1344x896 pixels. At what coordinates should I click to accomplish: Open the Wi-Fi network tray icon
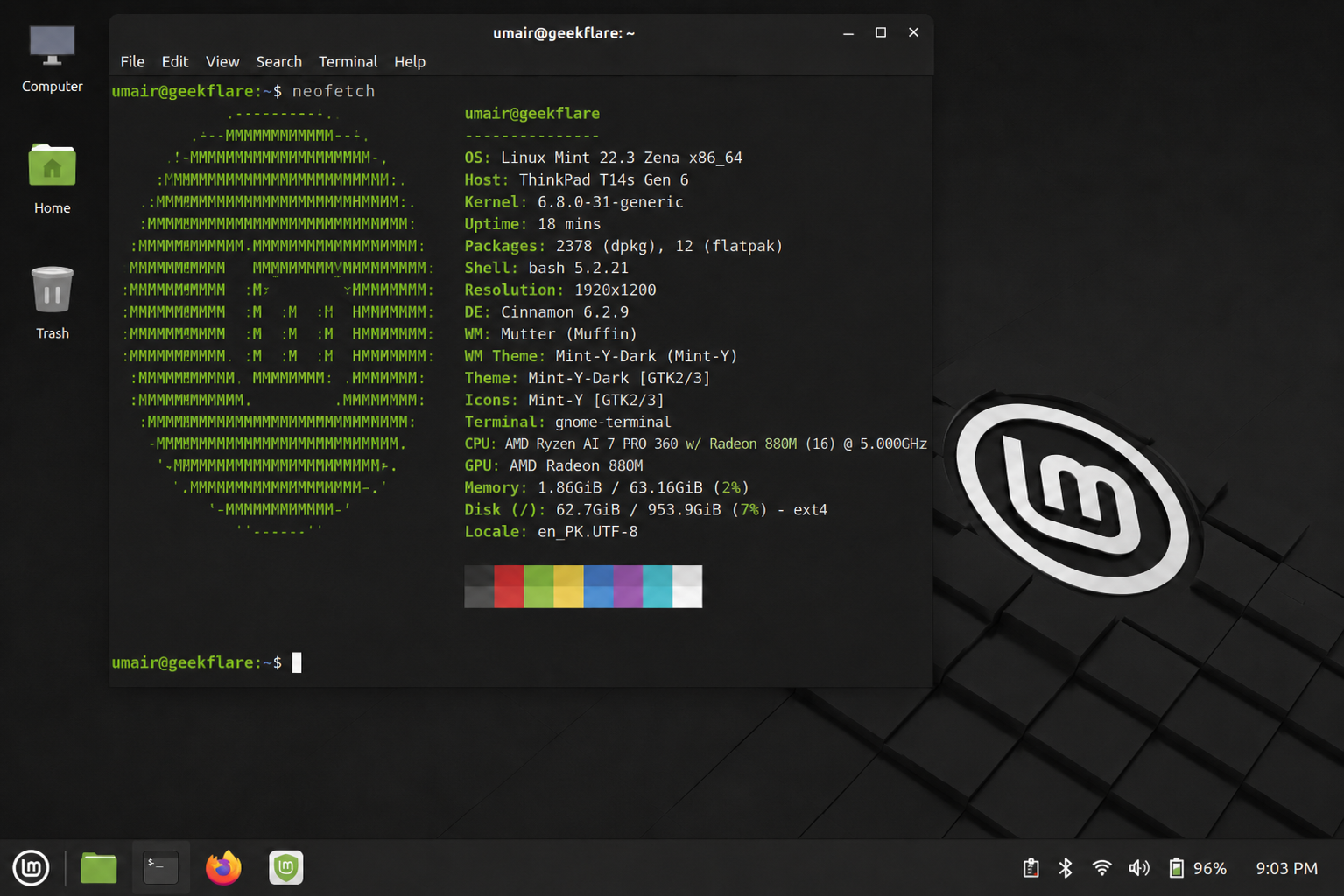pos(1102,868)
